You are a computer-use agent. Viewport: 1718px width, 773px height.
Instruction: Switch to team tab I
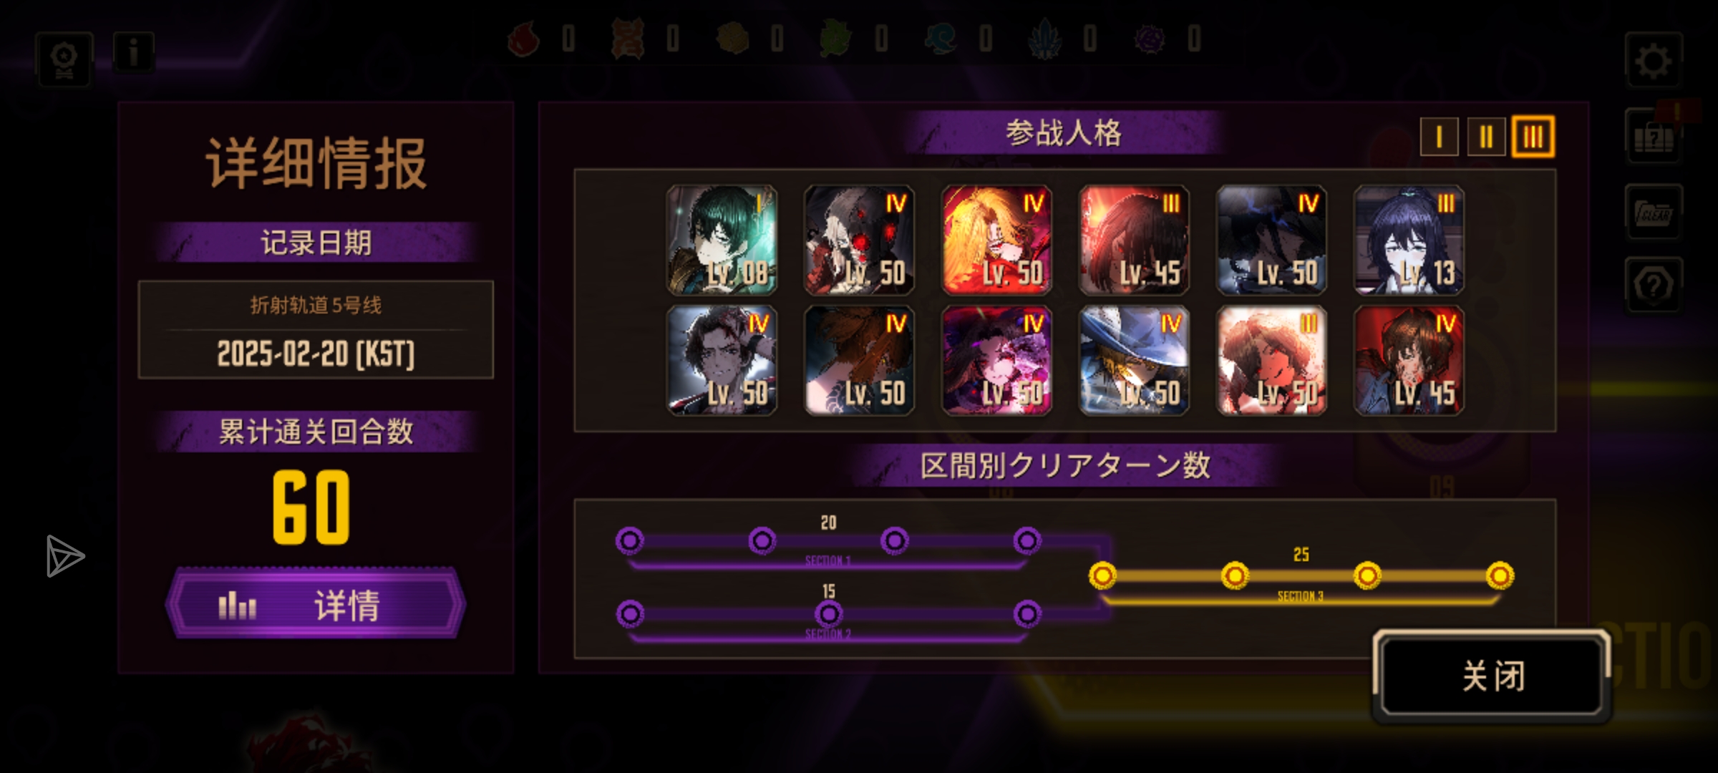(x=1439, y=137)
